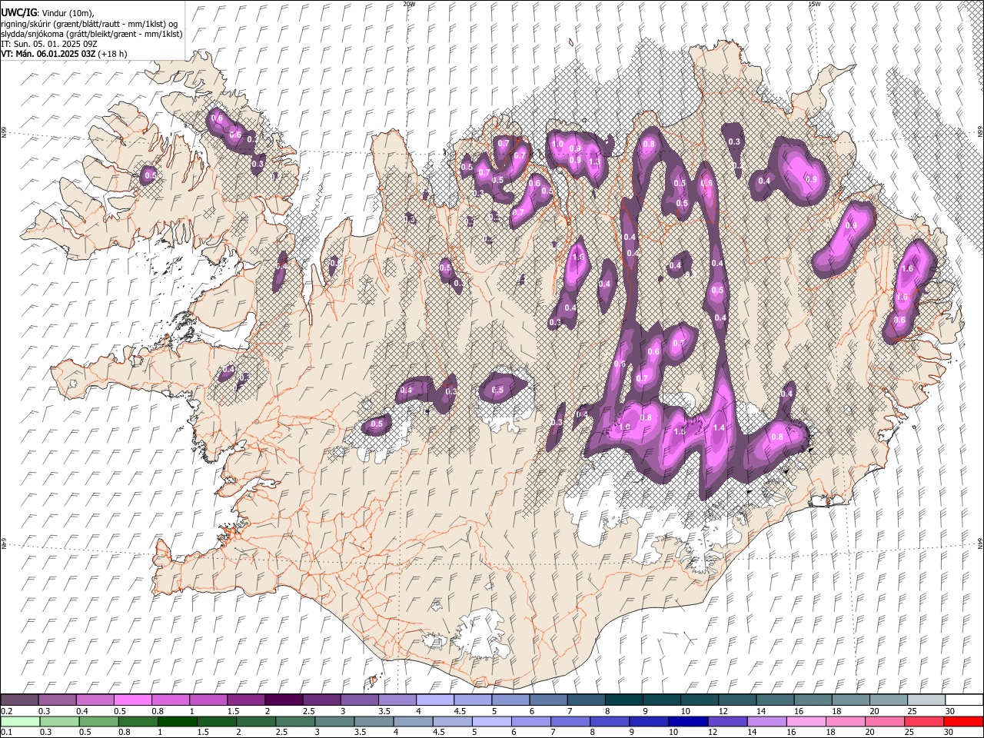Image resolution: width=984 pixels, height=738 pixels.
Task: Select the top-row legend swatch starting at 14
Action: click(x=774, y=700)
